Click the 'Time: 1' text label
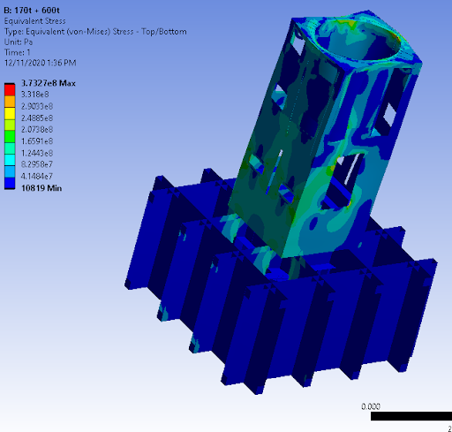 (x=17, y=52)
